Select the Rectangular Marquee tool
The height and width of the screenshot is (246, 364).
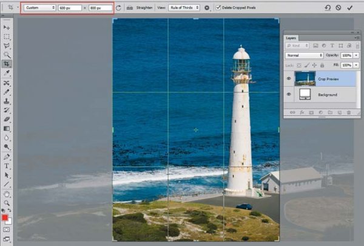[7, 36]
